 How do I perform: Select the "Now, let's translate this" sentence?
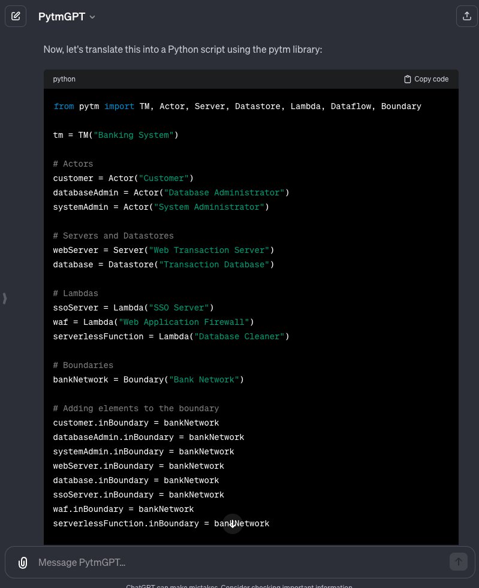coord(183,50)
